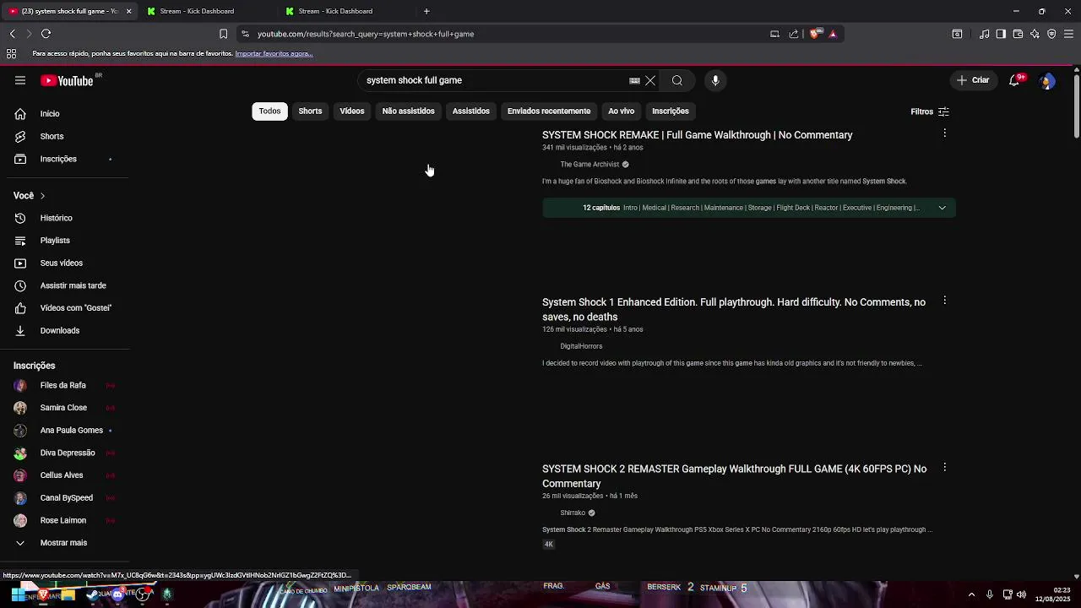Open the Criar create menu
The height and width of the screenshot is (608, 1081).
point(972,80)
